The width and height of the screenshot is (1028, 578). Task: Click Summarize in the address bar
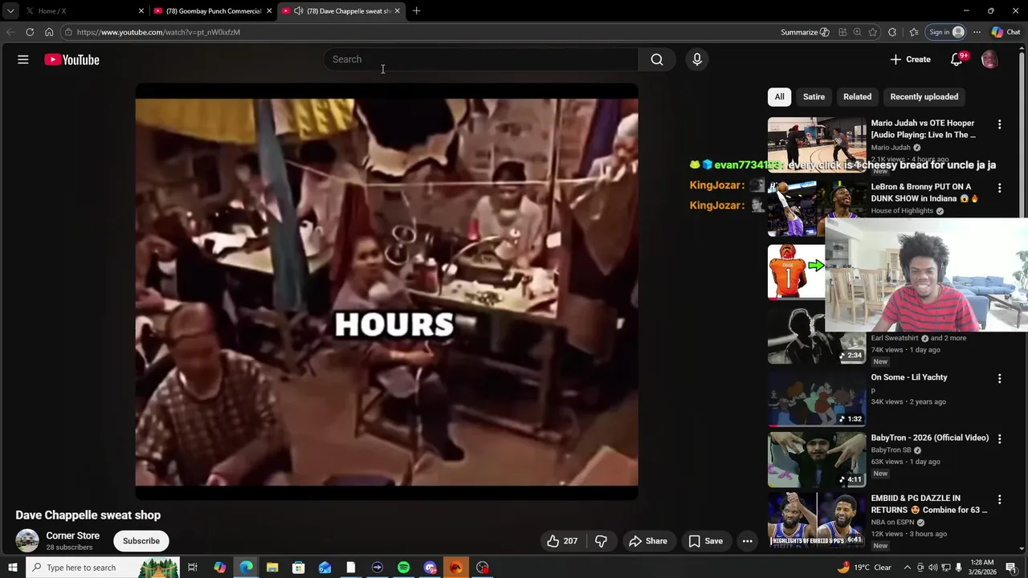[805, 32]
